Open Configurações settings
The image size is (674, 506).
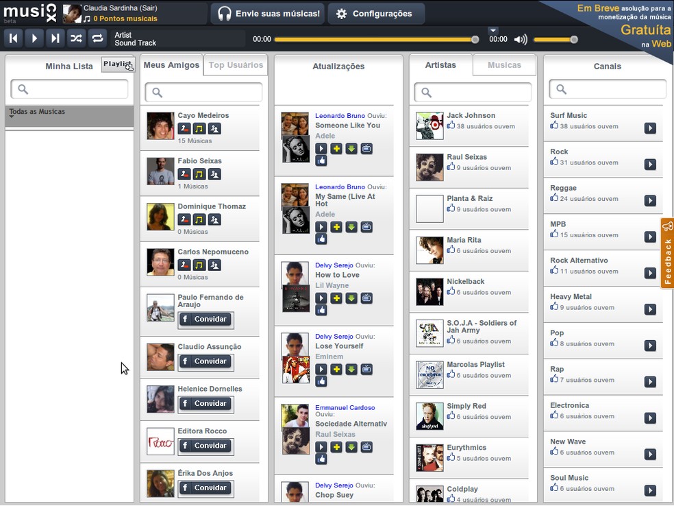pos(376,14)
